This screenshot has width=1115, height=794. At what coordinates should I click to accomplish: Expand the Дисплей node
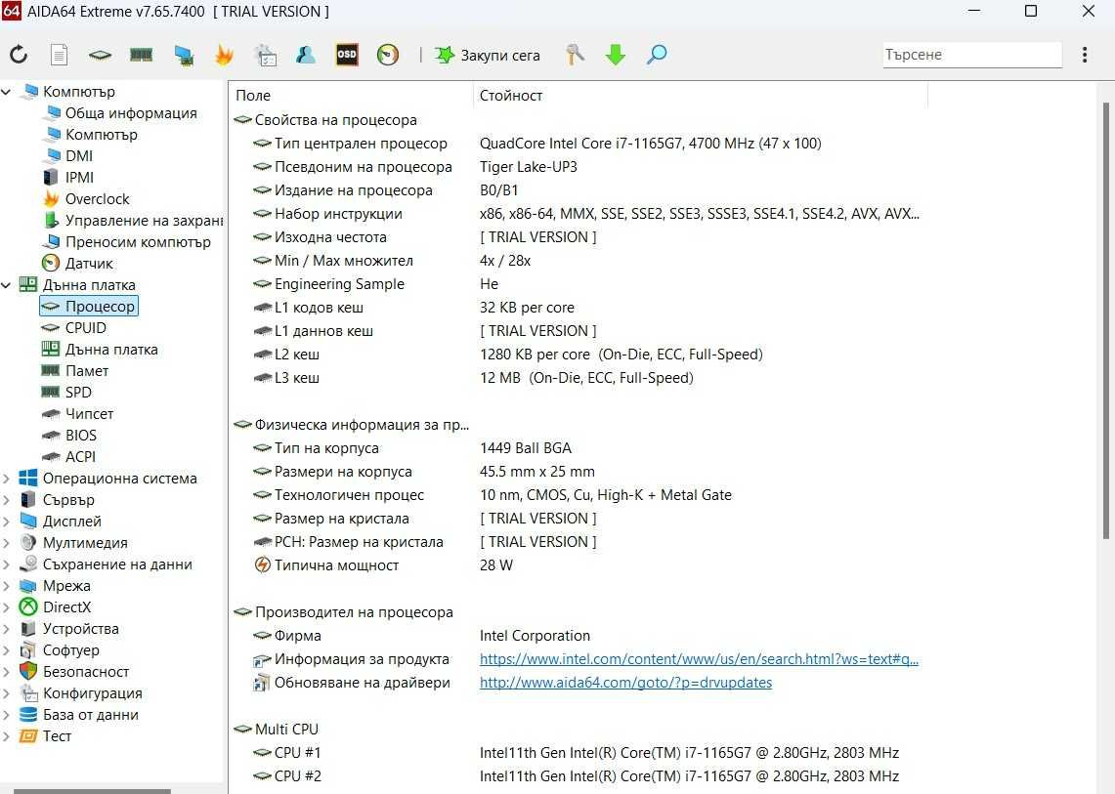tap(7, 522)
